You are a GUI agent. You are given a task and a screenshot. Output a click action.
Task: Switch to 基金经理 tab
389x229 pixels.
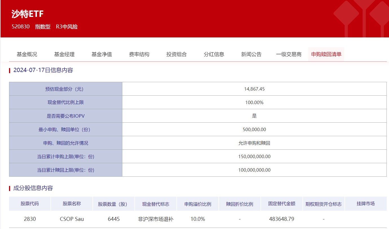tap(64, 54)
